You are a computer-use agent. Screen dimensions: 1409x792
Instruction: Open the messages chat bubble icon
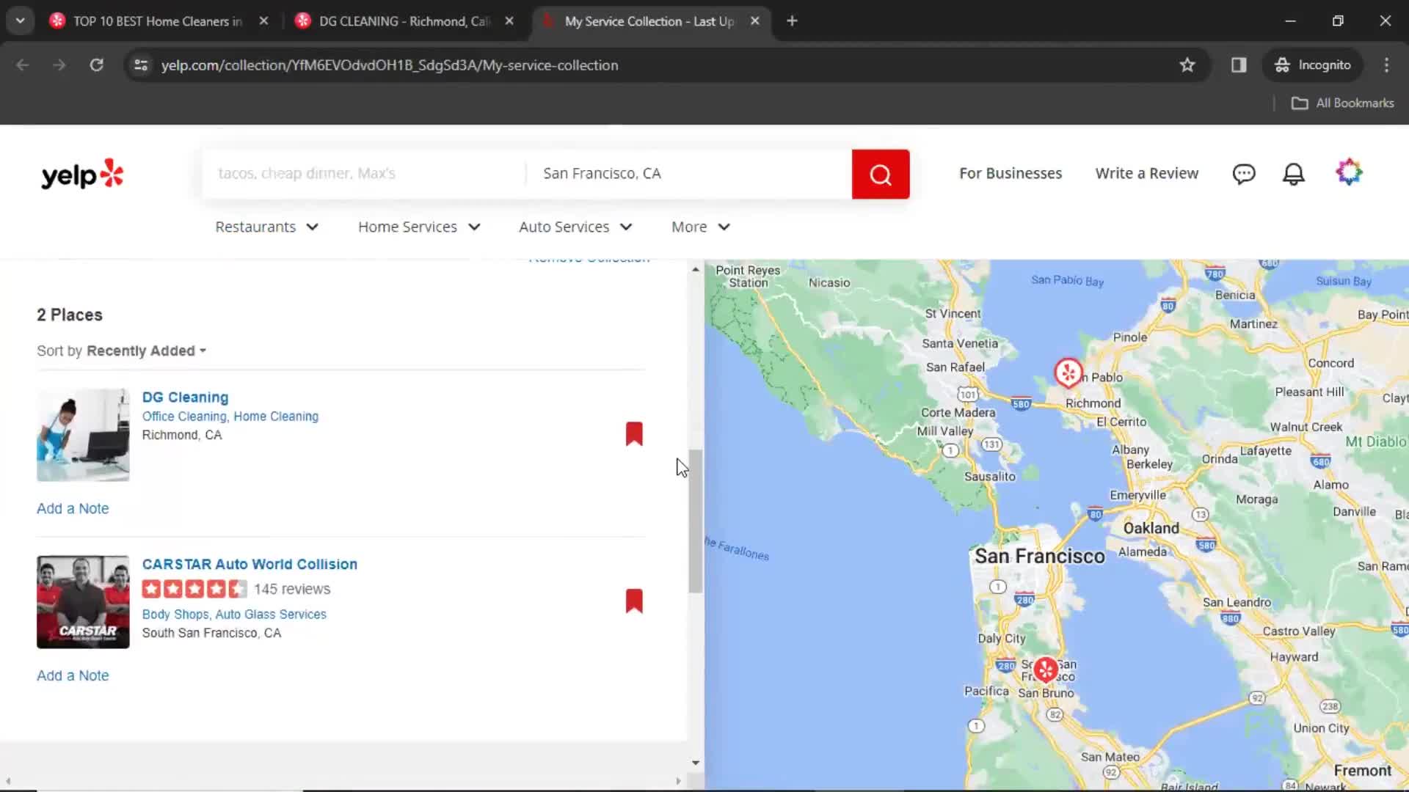click(x=1244, y=174)
